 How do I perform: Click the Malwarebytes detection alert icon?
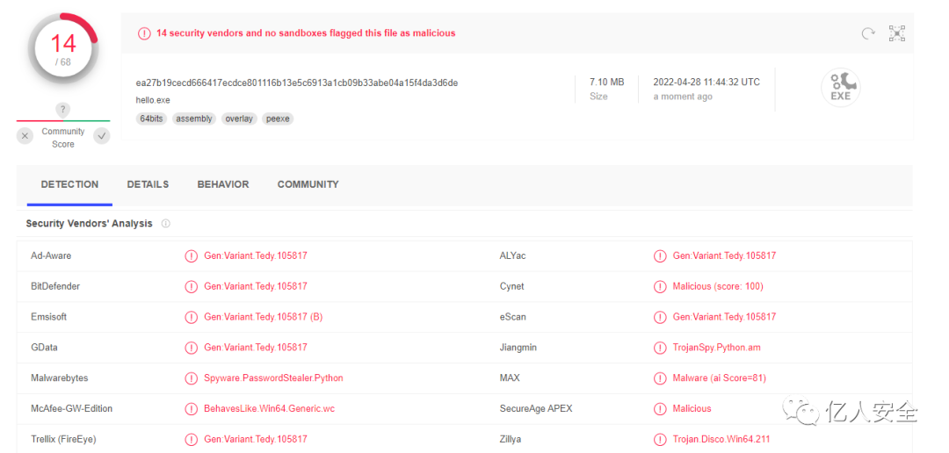coord(192,378)
